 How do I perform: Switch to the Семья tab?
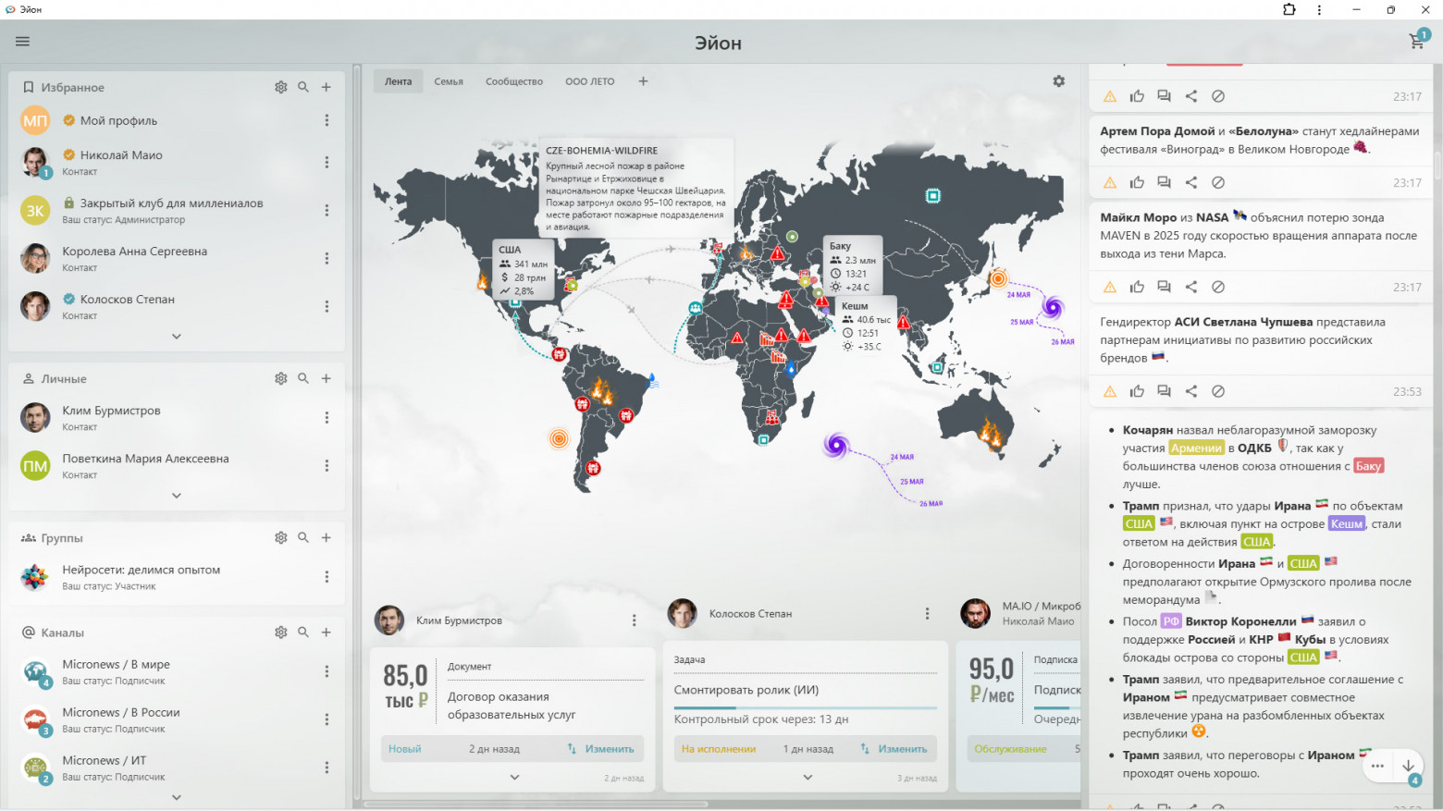coord(449,81)
